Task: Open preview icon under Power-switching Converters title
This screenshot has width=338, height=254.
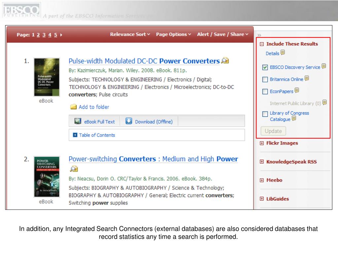Action: click(x=74, y=169)
